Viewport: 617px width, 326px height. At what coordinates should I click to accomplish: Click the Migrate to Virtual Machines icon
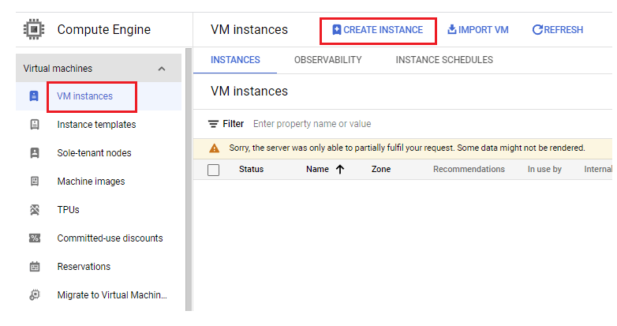(35, 295)
